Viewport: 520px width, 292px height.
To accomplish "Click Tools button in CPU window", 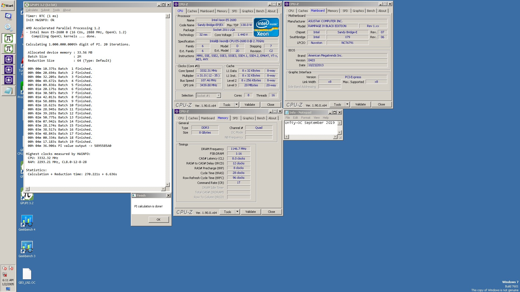I will [227, 105].
